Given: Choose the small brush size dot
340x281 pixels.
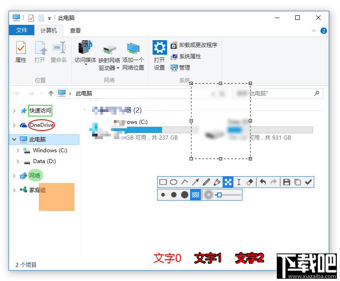Looking at the screenshot, I should coord(163,195).
